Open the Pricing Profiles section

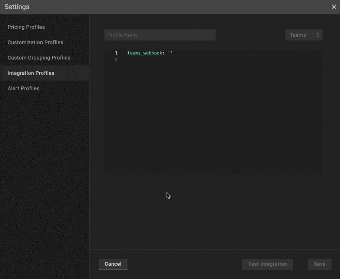[26, 27]
